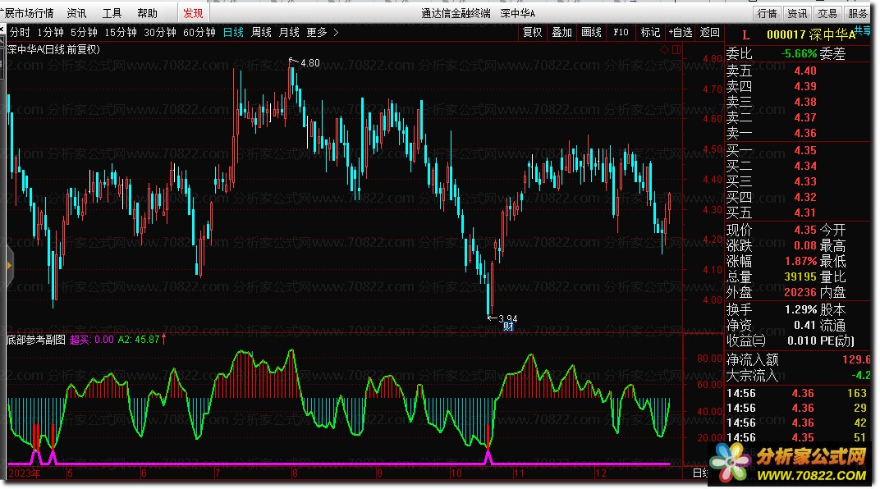The image size is (880, 489).
Task: Click the 标记 mark toolbar button
Action: 650,33
